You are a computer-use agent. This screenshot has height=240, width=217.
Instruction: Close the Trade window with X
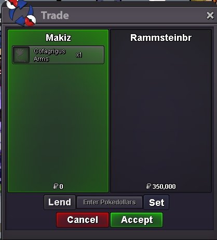pos(210,16)
